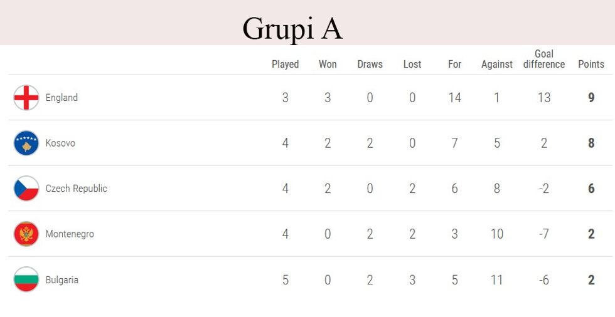Select the Montenegro team name

point(70,234)
